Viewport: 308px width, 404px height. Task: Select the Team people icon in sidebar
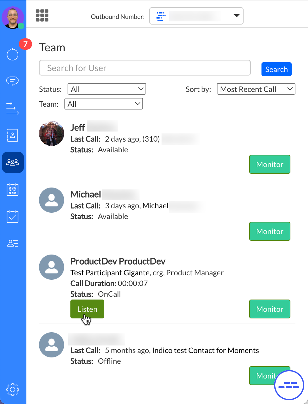pyautogui.click(x=13, y=162)
